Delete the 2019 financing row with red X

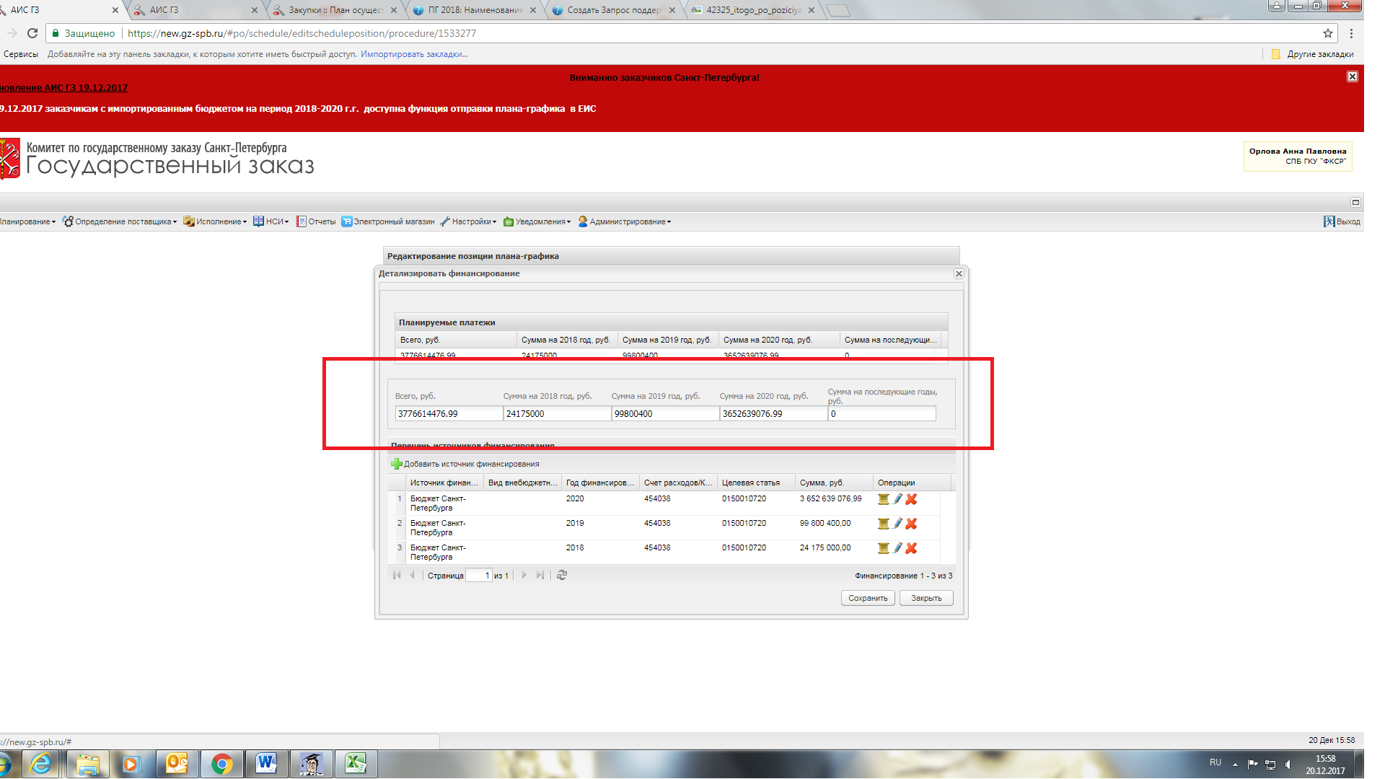pos(911,524)
